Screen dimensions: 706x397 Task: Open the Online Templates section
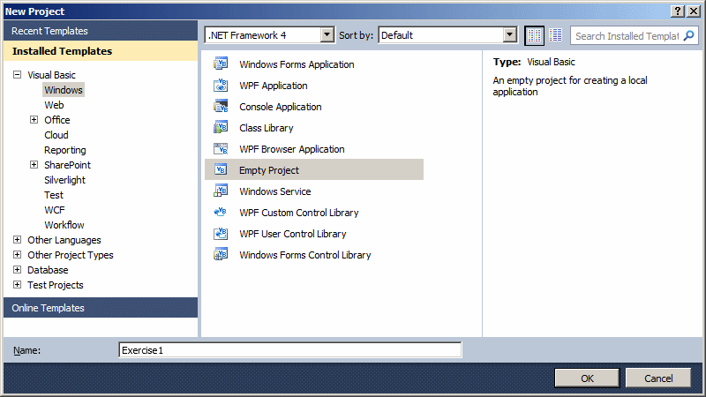click(101, 307)
